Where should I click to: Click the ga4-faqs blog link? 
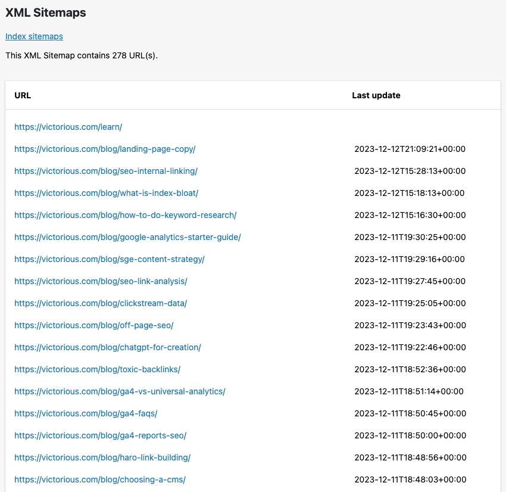[x=86, y=413]
